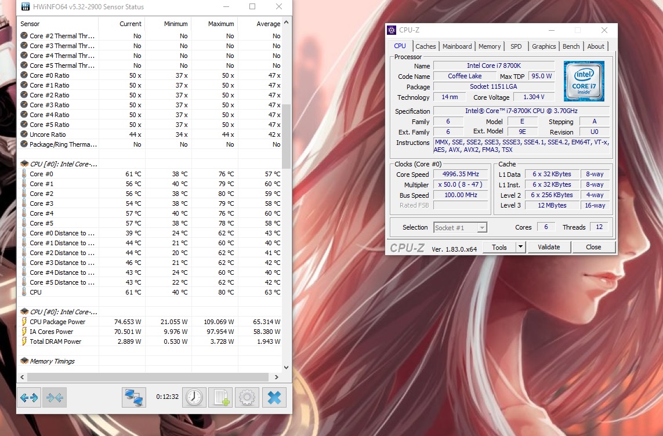The height and width of the screenshot is (436, 663).
Task: Click the Core #2 Thermal Throttling sensor icon
Action: pyautogui.click(x=24, y=36)
